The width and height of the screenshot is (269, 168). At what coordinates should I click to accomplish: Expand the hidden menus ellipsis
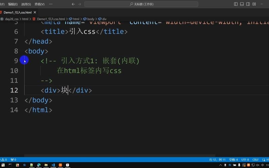point(51,4)
